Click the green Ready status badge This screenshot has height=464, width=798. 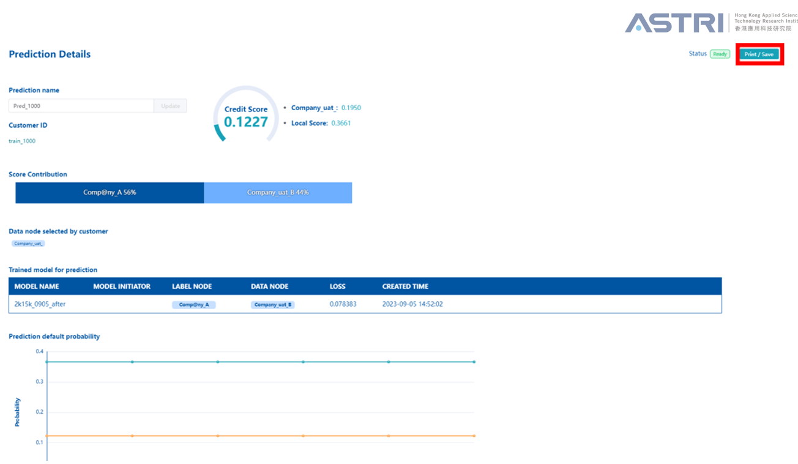click(720, 54)
